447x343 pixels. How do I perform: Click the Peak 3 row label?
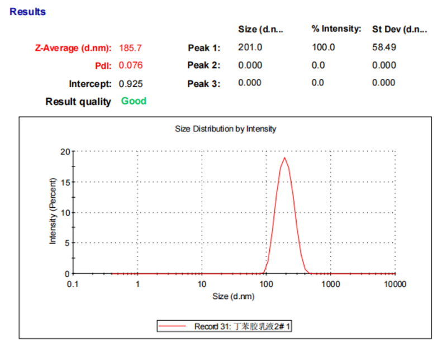[x=204, y=84]
